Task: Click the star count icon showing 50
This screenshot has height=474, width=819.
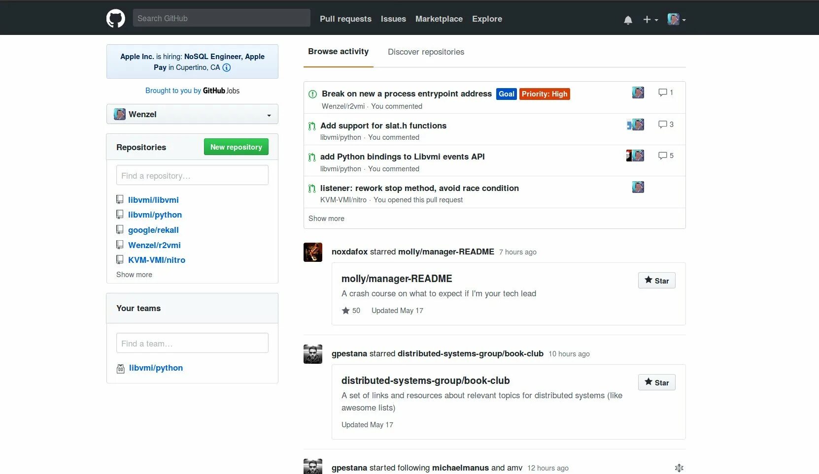Action: (x=346, y=311)
